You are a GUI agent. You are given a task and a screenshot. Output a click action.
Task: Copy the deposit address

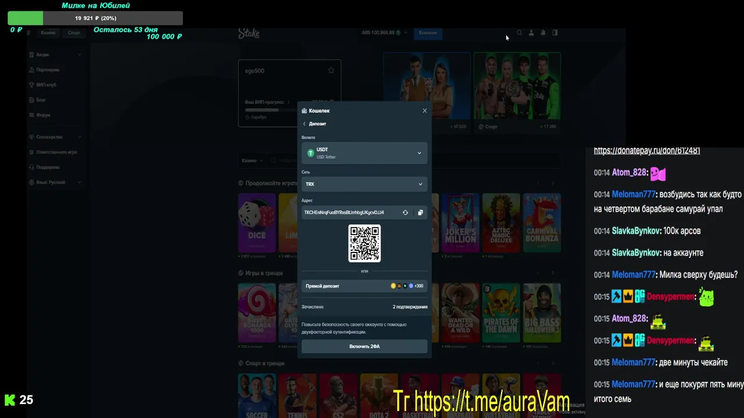click(x=420, y=212)
